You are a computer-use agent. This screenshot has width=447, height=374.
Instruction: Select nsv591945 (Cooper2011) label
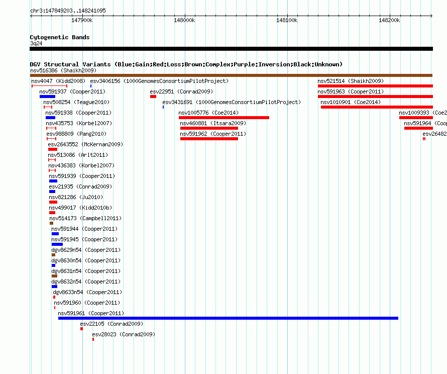[84, 239]
